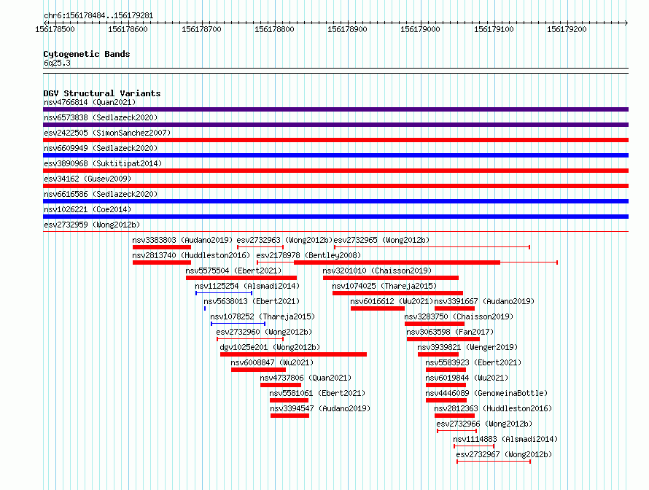Image resolution: width=649 pixels, height=490 pixels.
Task: Select nsv4737806 (Quan2021) label
Action: (x=306, y=378)
